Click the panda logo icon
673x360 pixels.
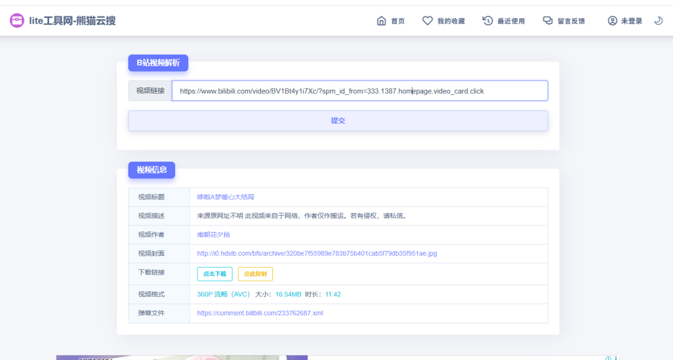click(17, 21)
